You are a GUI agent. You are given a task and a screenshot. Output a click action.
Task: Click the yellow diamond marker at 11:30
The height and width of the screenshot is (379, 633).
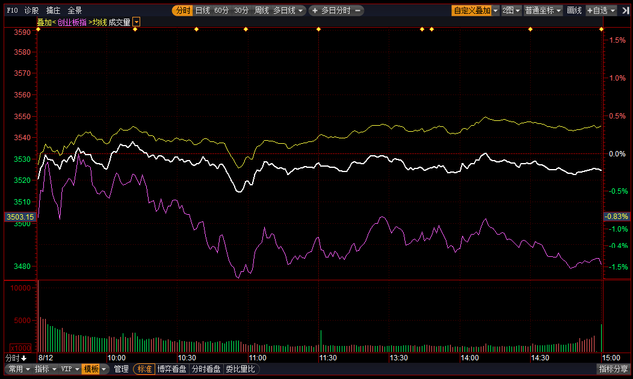(x=318, y=29)
